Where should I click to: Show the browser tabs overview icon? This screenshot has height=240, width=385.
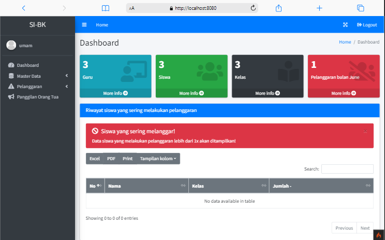(x=361, y=8)
